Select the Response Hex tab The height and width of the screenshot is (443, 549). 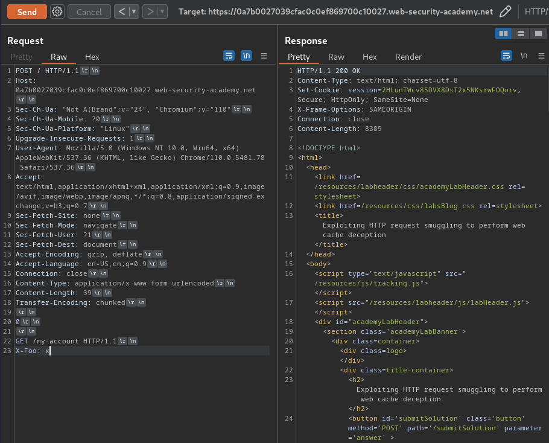click(369, 57)
